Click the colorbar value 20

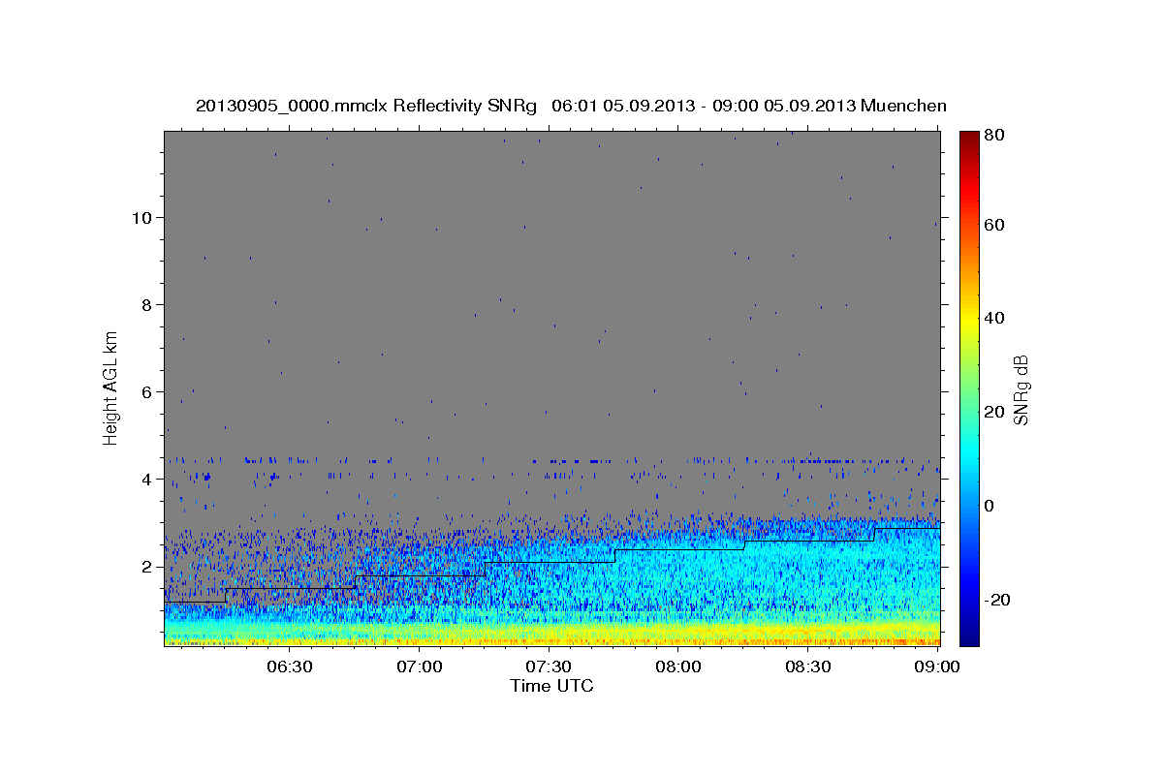pyautogui.click(x=993, y=412)
